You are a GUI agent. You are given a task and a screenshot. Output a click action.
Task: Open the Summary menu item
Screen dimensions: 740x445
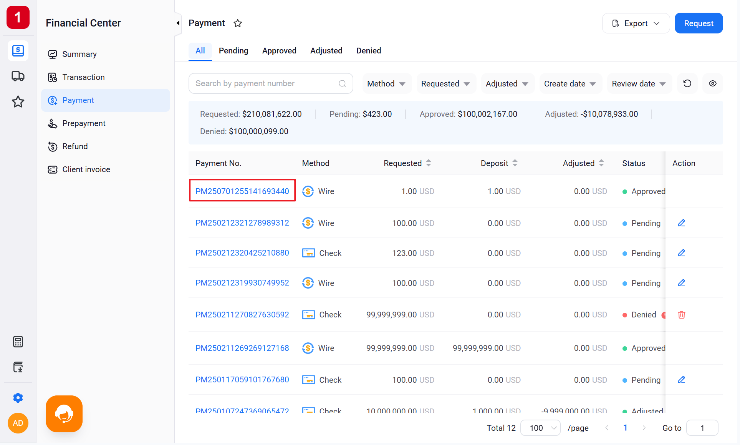tap(106, 54)
